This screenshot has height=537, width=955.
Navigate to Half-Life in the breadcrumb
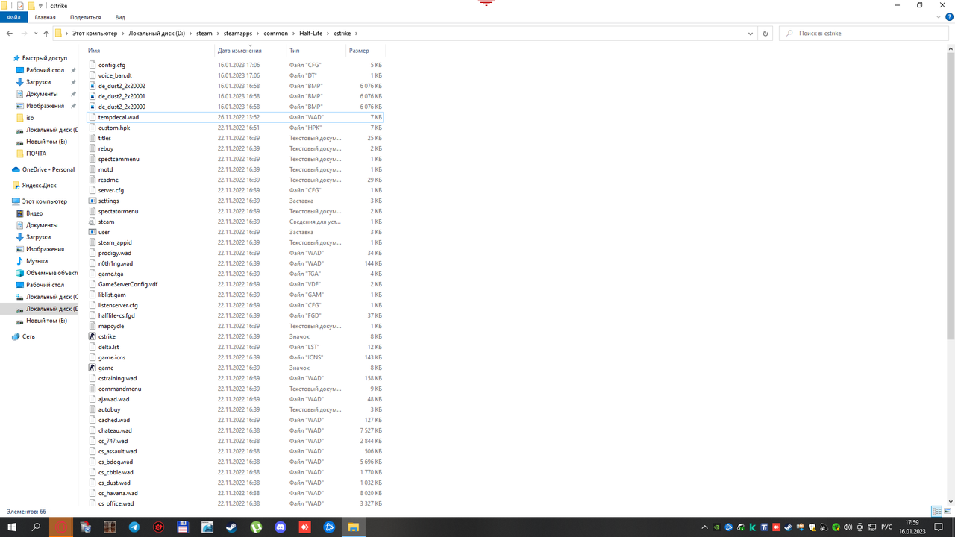tap(312, 34)
